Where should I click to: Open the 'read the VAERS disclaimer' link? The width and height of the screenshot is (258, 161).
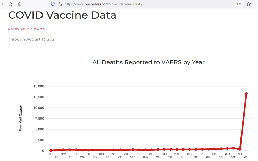27,29
